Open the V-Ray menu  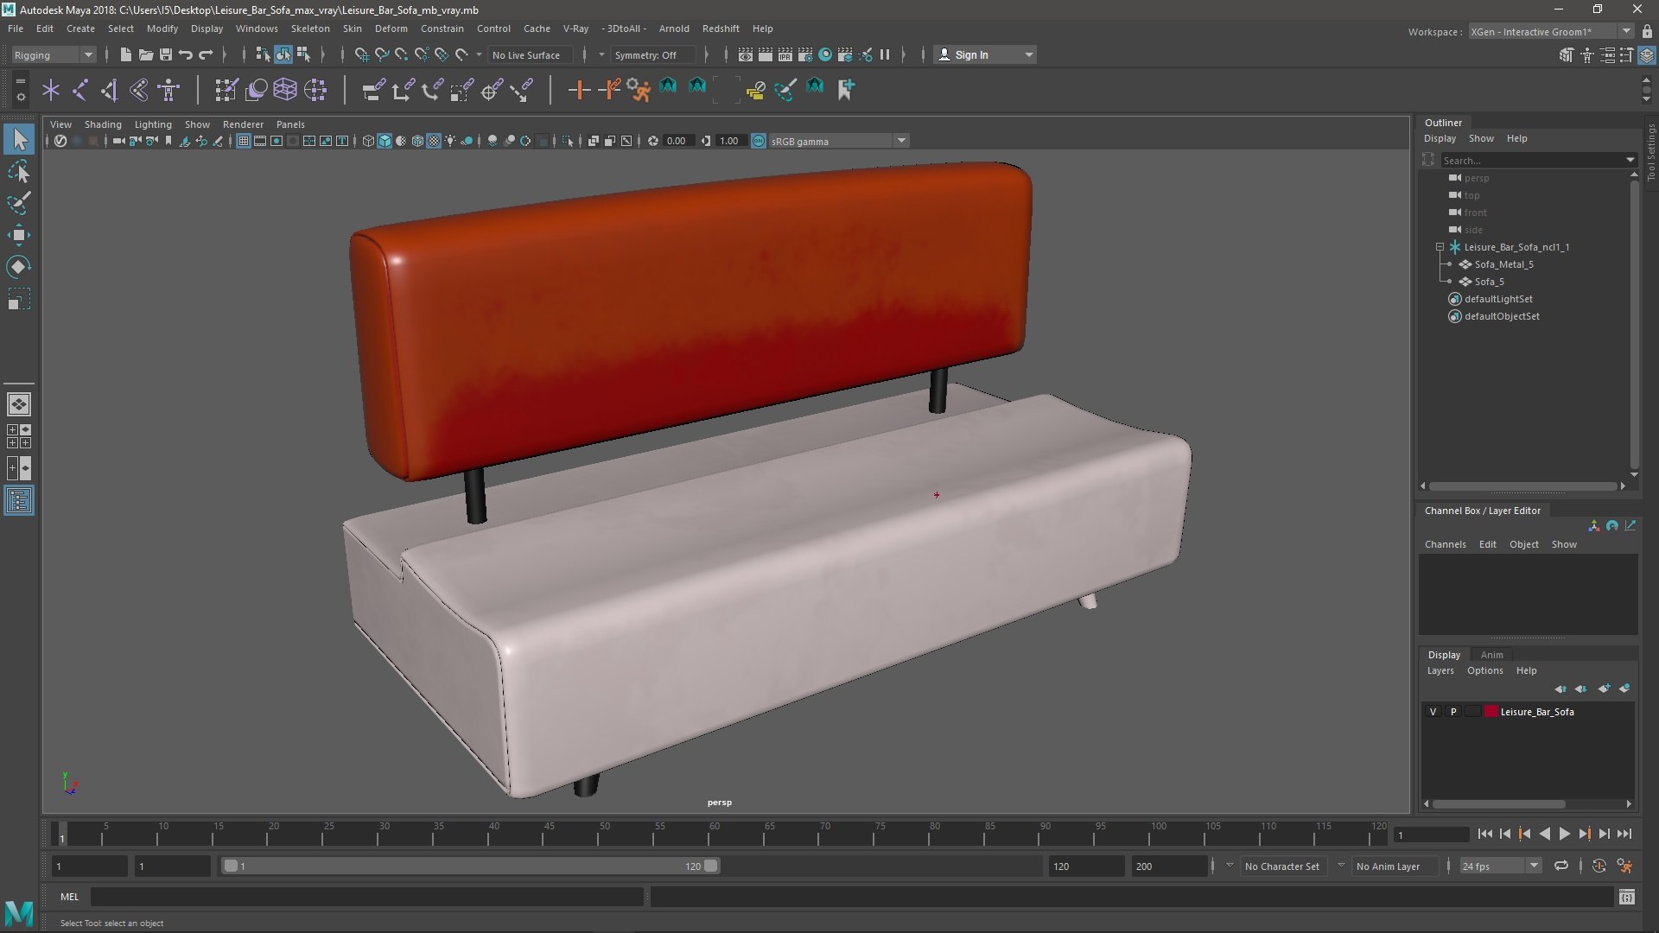point(575,29)
